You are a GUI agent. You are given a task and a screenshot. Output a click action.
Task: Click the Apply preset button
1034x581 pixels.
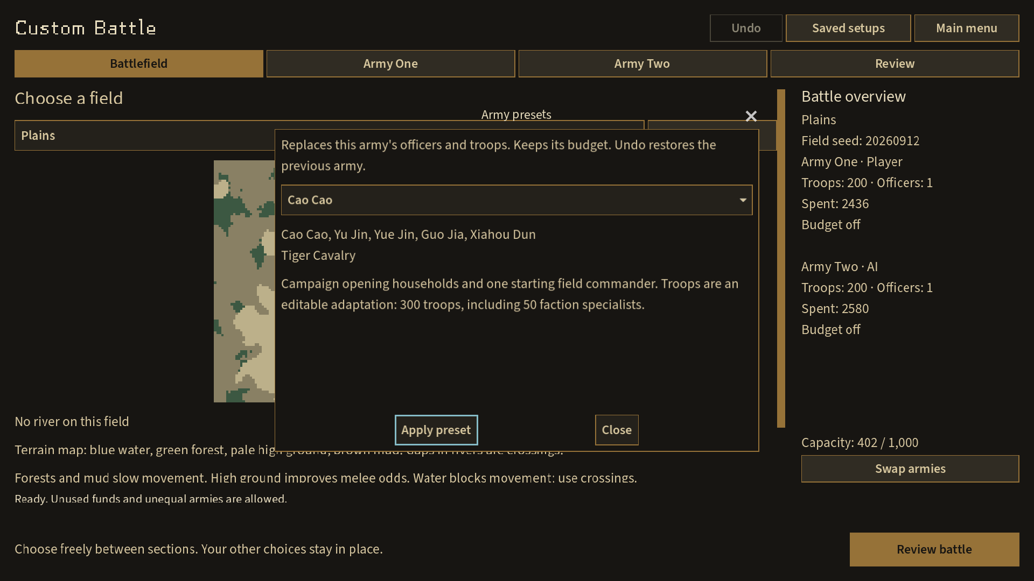[436, 430]
